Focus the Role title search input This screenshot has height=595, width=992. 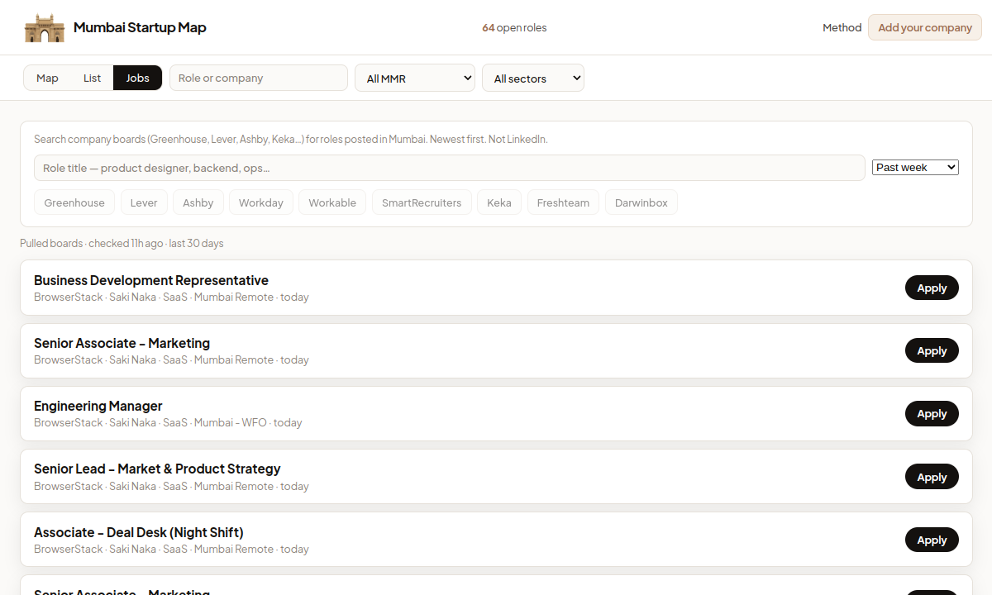click(x=450, y=168)
